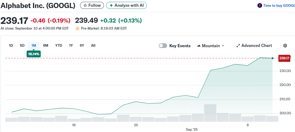Click the +0.32 (+0.13%) pre-market change
Screen dimensions: 295x132
[x=121, y=20]
